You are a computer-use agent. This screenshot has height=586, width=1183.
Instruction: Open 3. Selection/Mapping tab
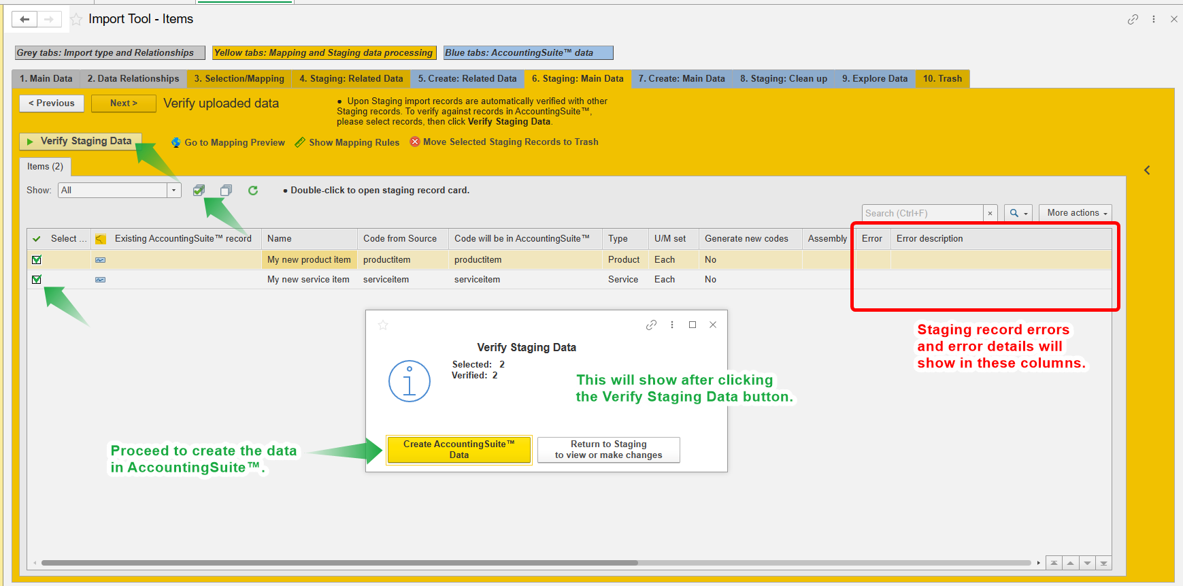239,79
